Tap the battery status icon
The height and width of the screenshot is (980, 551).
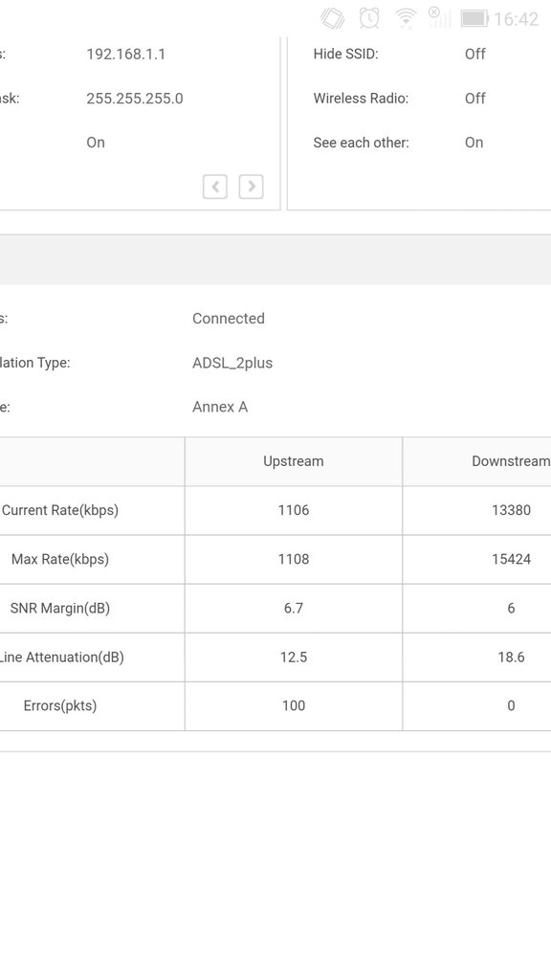coord(474,19)
